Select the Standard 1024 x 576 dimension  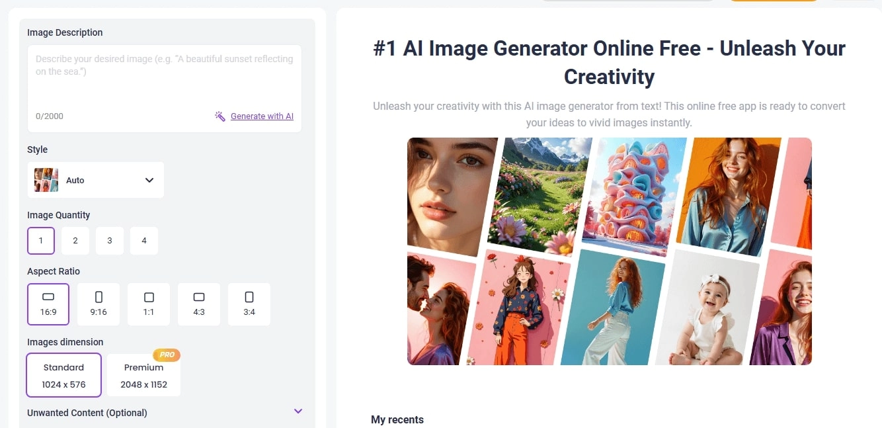63,374
